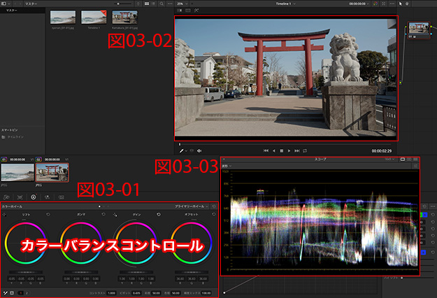Select the color picker eyedropper under viewer
The height and width of the screenshot is (298, 437).
[181, 150]
